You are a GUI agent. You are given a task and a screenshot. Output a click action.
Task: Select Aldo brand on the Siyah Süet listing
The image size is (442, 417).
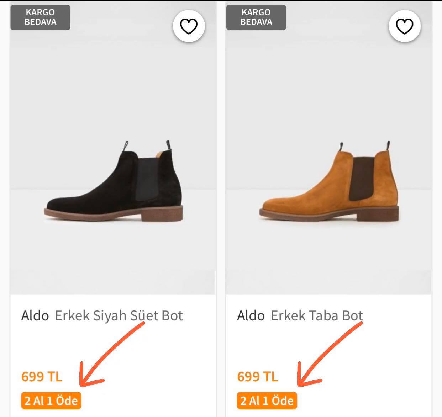click(35, 315)
